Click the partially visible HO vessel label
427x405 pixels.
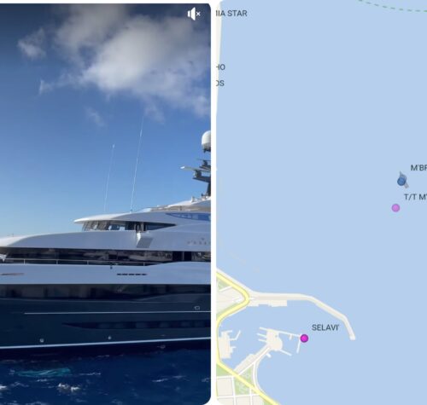(x=220, y=67)
